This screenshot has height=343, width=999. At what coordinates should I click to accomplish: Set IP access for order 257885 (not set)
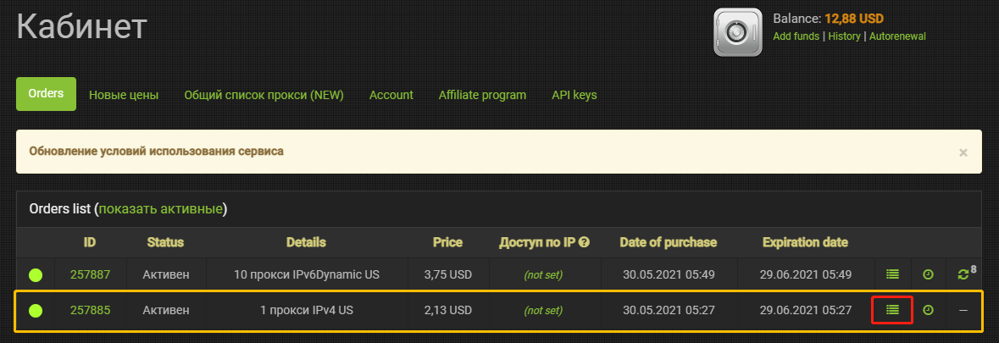(543, 311)
